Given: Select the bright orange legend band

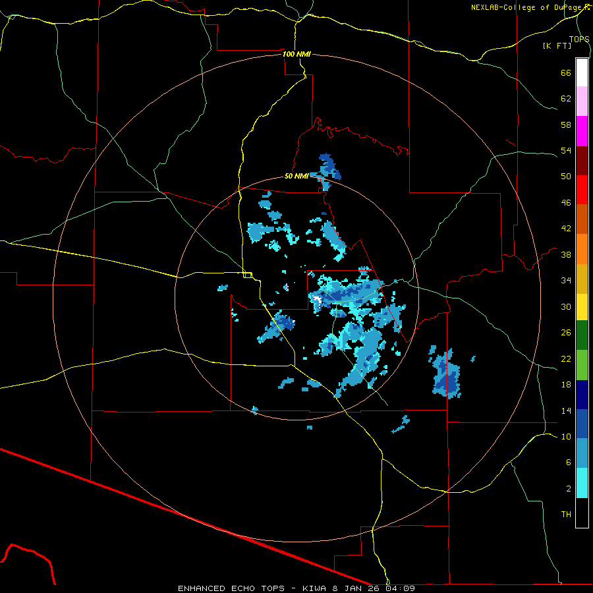Looking at the screenshot, I should point(582,249).
